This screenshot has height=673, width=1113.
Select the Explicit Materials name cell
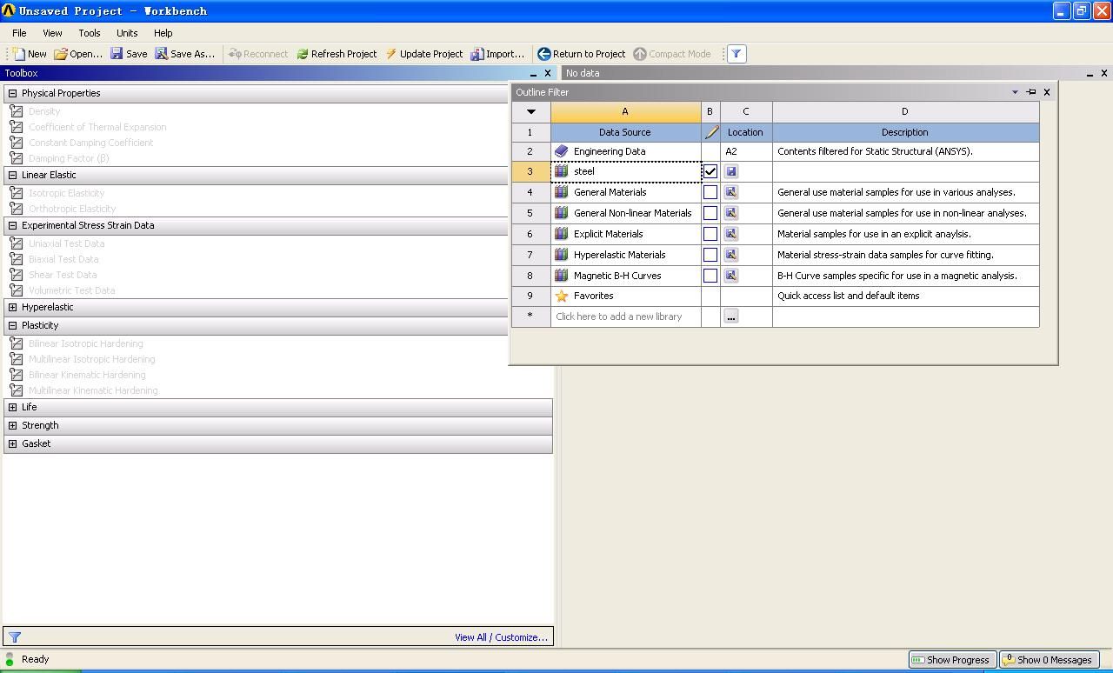tap(625, 234)
